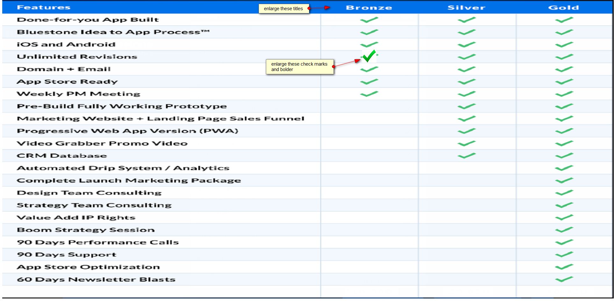
Task: Select the Gold column title
Action: (x=563, y=8)
